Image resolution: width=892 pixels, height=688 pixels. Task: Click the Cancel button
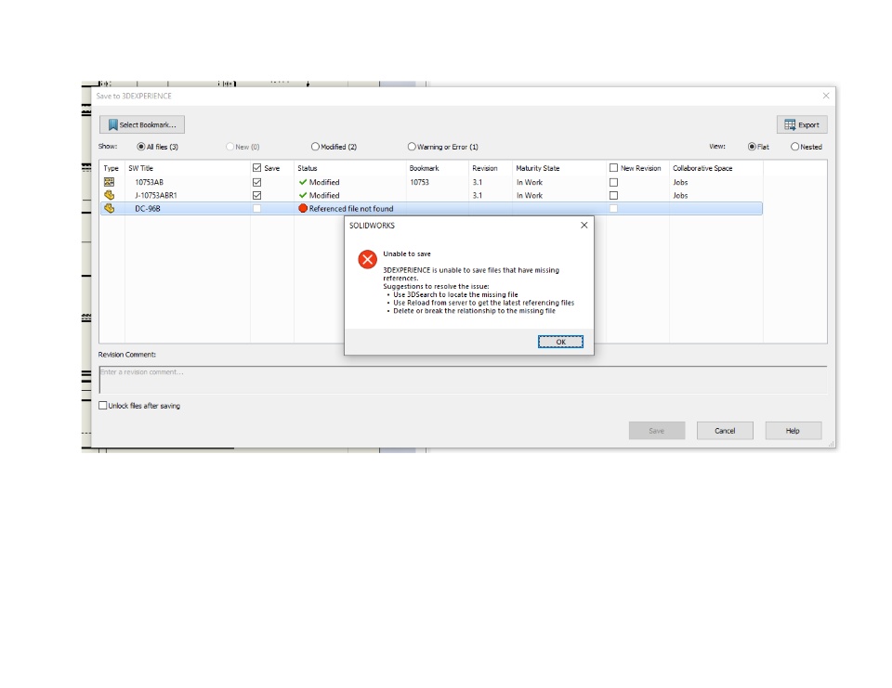pos(725,431)
